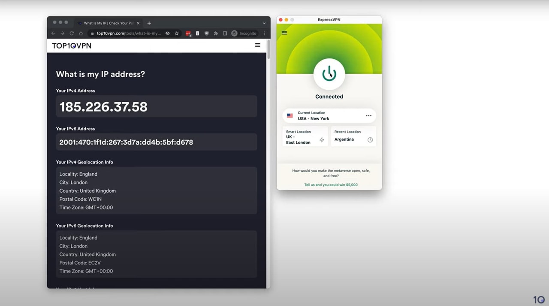Click the USA flag on the Current Location card
The height and width of the screenshot is (306, 549).
290,115
